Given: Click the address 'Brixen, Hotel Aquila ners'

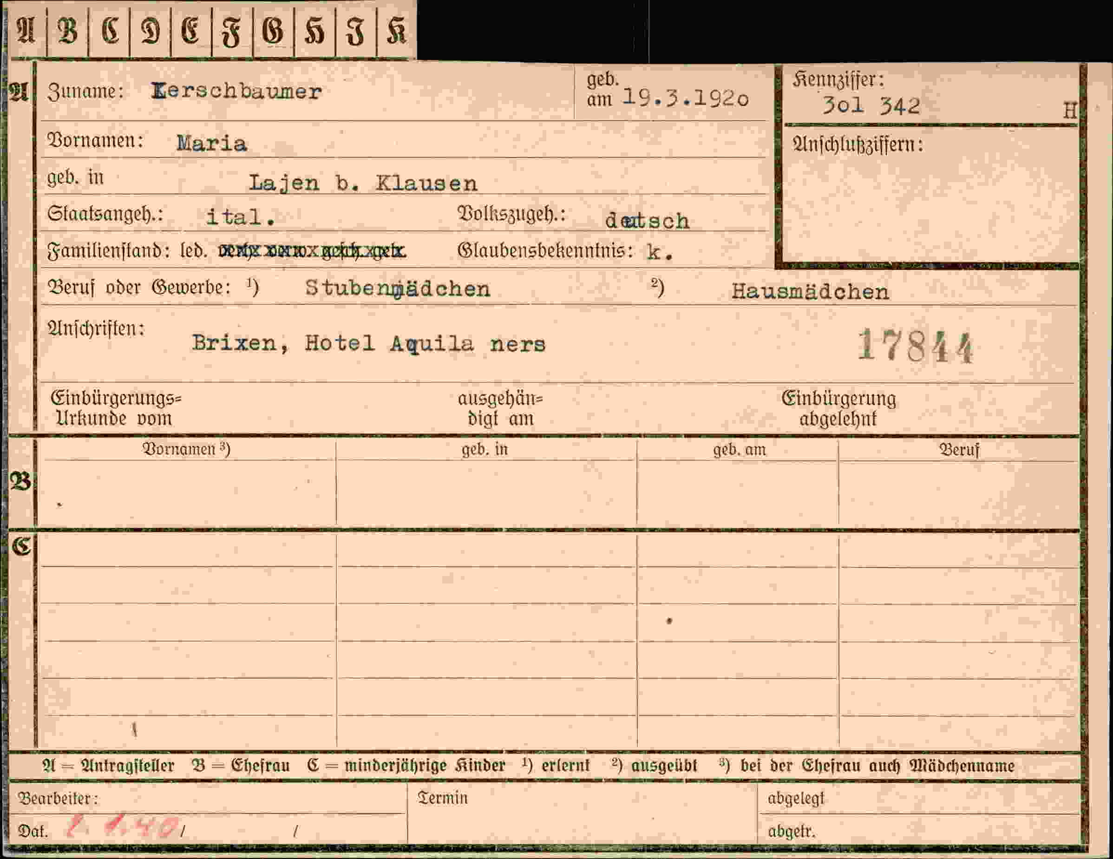Looking at the screenshot, I should 368,344.
